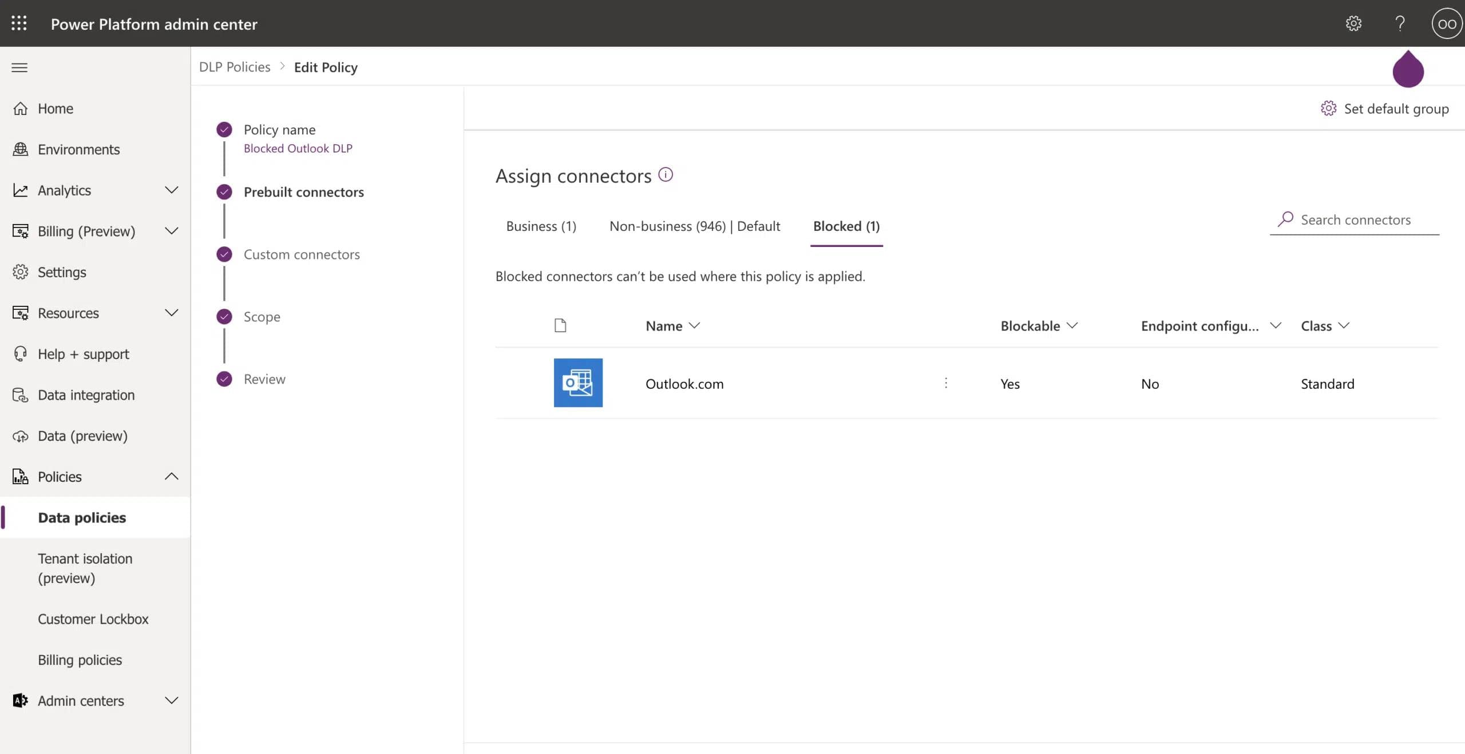Open the app launcher waffle icon
The height and width of the screenshot is (754, 1465).
pyautogui.click(x=19, y=23)
